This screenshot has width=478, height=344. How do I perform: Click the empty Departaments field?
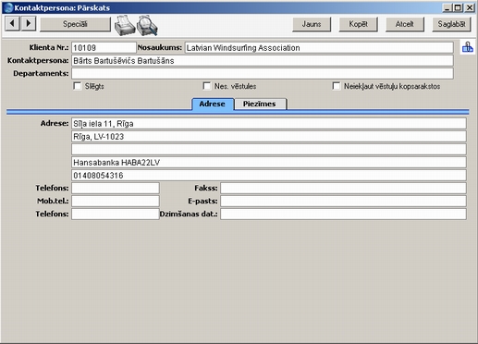coord(263,74)
